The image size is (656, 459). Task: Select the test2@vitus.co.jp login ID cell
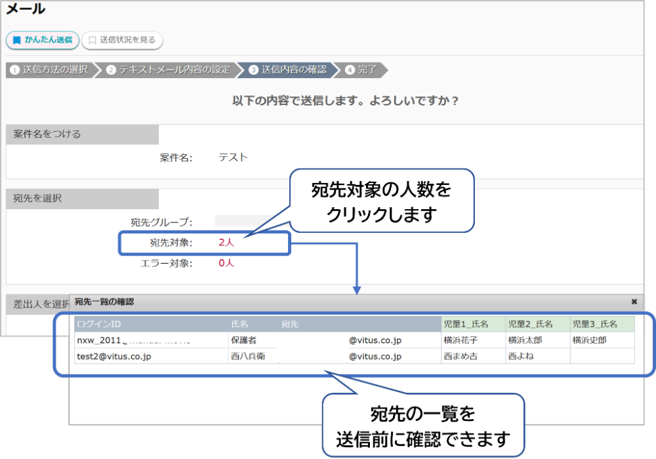[x=114, y=356]
